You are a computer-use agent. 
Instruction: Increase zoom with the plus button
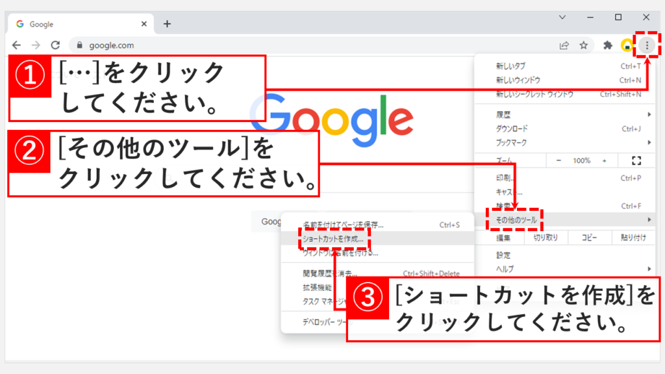click(x=605, y=161)
